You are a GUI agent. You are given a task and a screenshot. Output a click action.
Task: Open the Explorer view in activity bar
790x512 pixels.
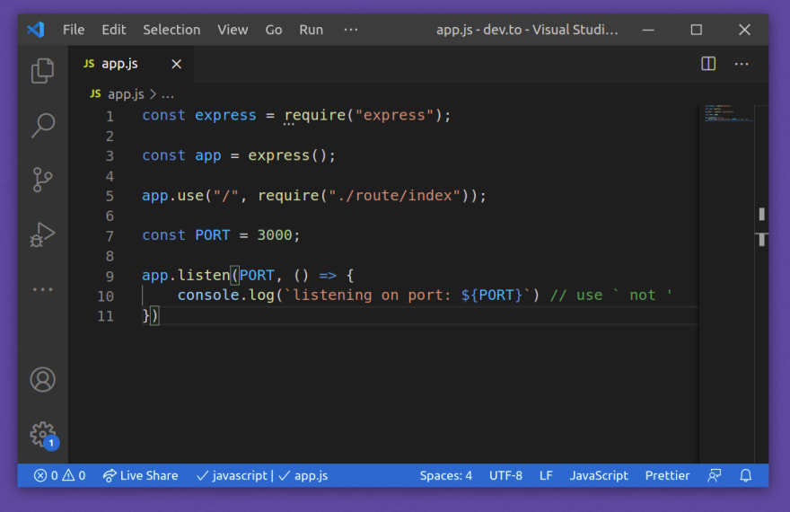42,71
